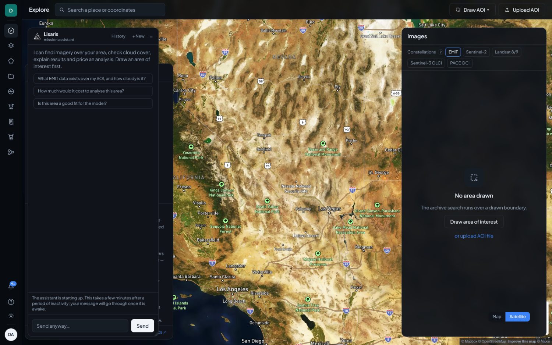The height and width of the screenshot is (345, 552).
Task: Toggle the PACE OCI constellation chip
Action: click(x=460, y=63)
